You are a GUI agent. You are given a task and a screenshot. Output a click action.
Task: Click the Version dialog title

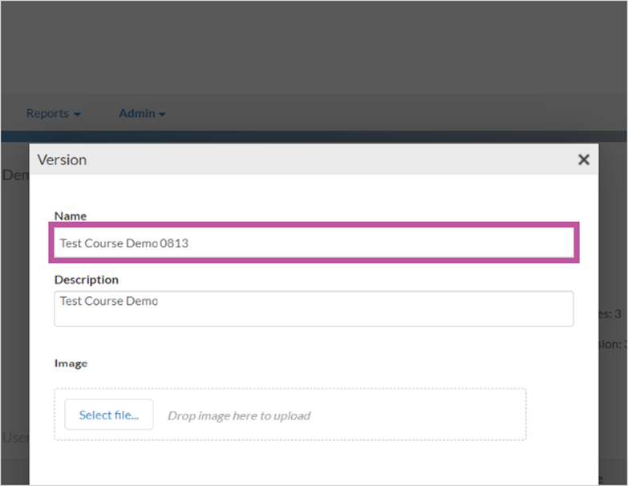tap(62, 160)
